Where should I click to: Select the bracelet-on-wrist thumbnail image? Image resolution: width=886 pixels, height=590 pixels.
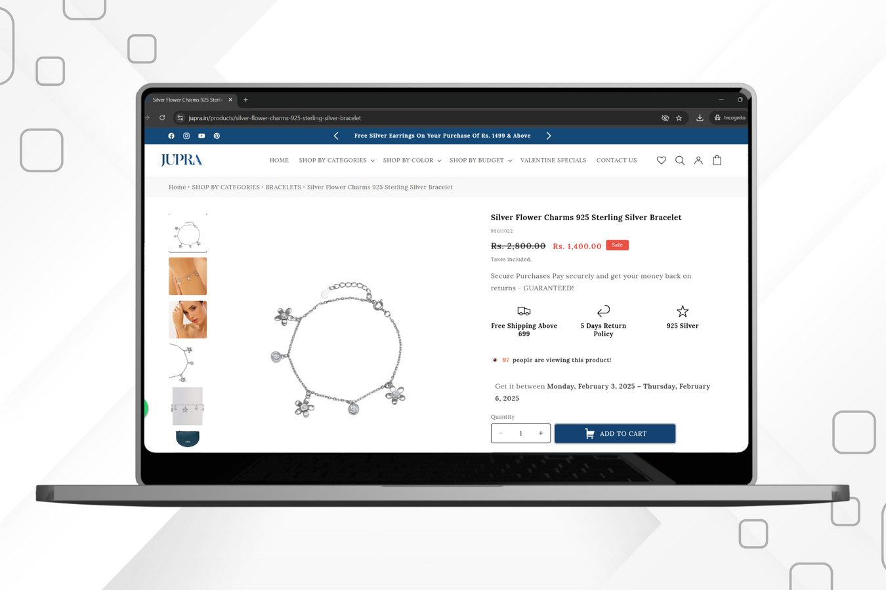pos(188,276)
